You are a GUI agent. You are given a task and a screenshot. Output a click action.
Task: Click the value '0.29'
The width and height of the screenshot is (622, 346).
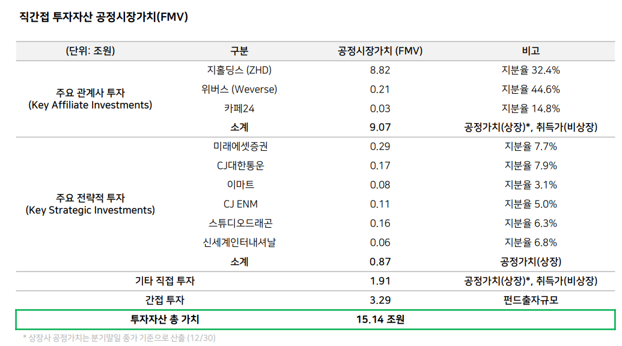pos(380,147)
